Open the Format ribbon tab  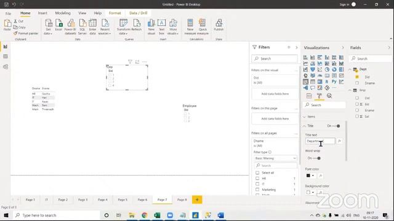(115, 13)
